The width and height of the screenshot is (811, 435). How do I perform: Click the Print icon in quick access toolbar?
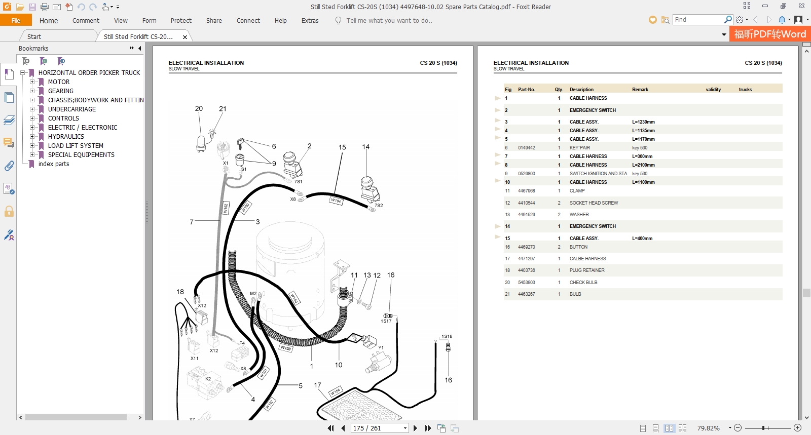tap(45, 7)
